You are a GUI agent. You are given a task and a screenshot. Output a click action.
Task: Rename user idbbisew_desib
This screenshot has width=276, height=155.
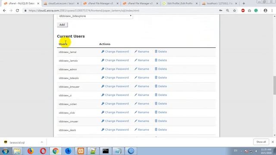[x=142, y=130]
